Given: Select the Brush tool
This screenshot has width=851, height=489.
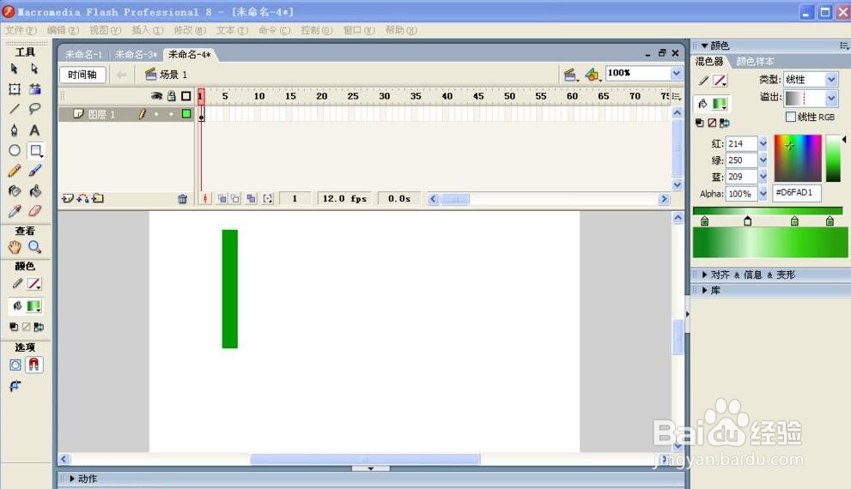Looking at the screenshot, I should tap(34, 171).
